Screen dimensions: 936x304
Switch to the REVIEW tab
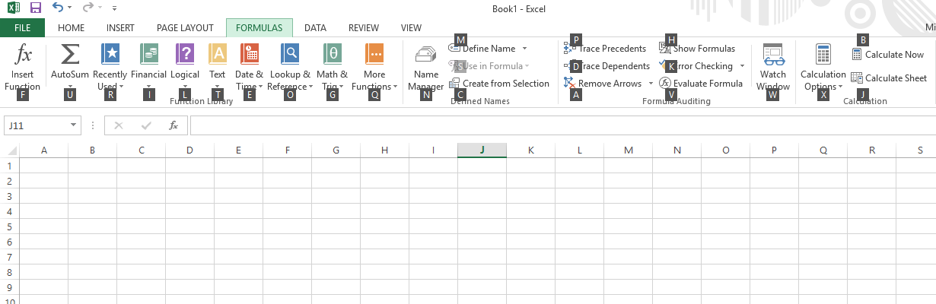tap(364, 28)
